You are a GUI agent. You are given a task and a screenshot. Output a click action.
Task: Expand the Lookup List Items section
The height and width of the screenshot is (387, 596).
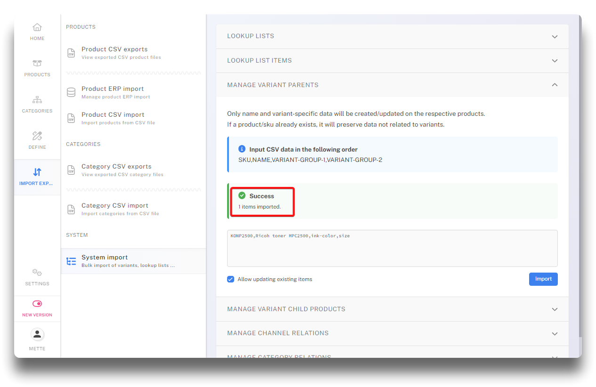click(555, 61)
